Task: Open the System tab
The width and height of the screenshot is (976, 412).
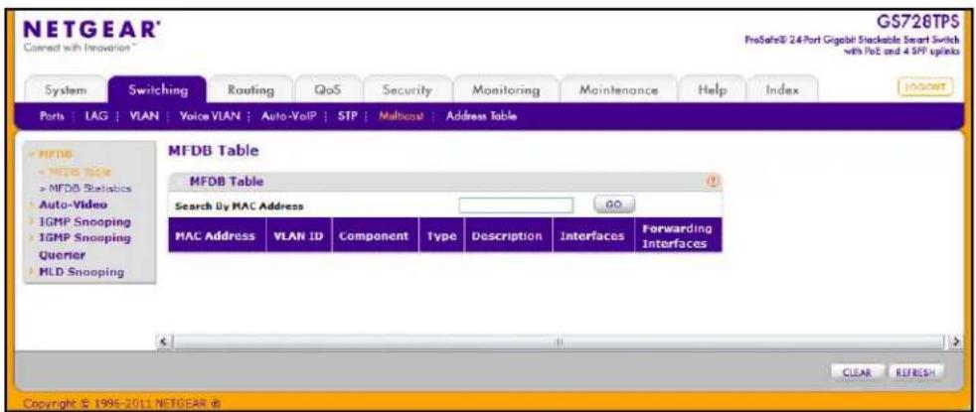Action: point(65,90)
